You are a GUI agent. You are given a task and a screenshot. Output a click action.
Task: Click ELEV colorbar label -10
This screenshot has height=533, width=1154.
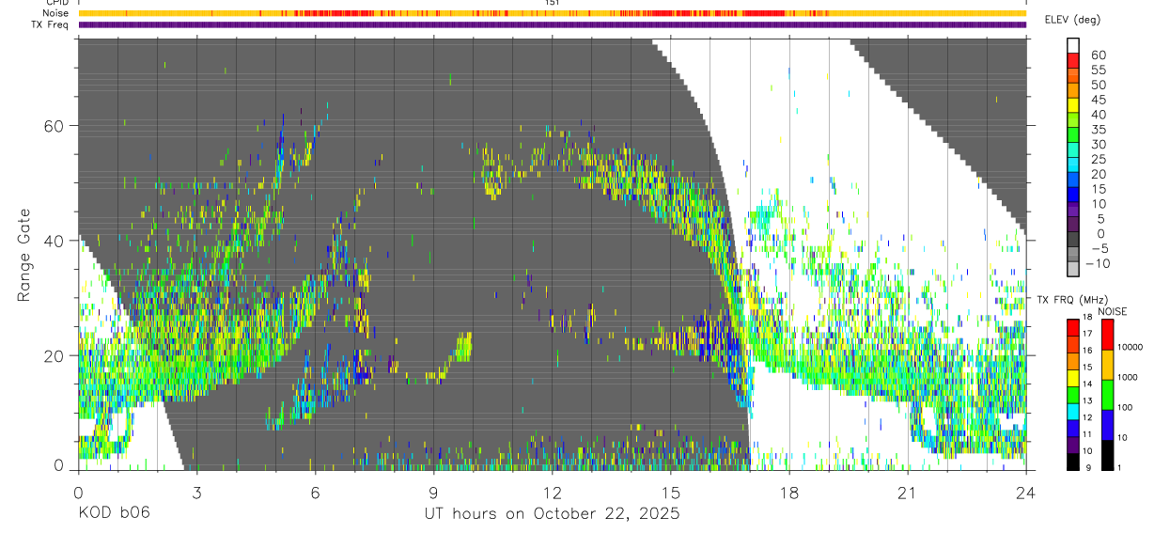(x=1096, y=263)
